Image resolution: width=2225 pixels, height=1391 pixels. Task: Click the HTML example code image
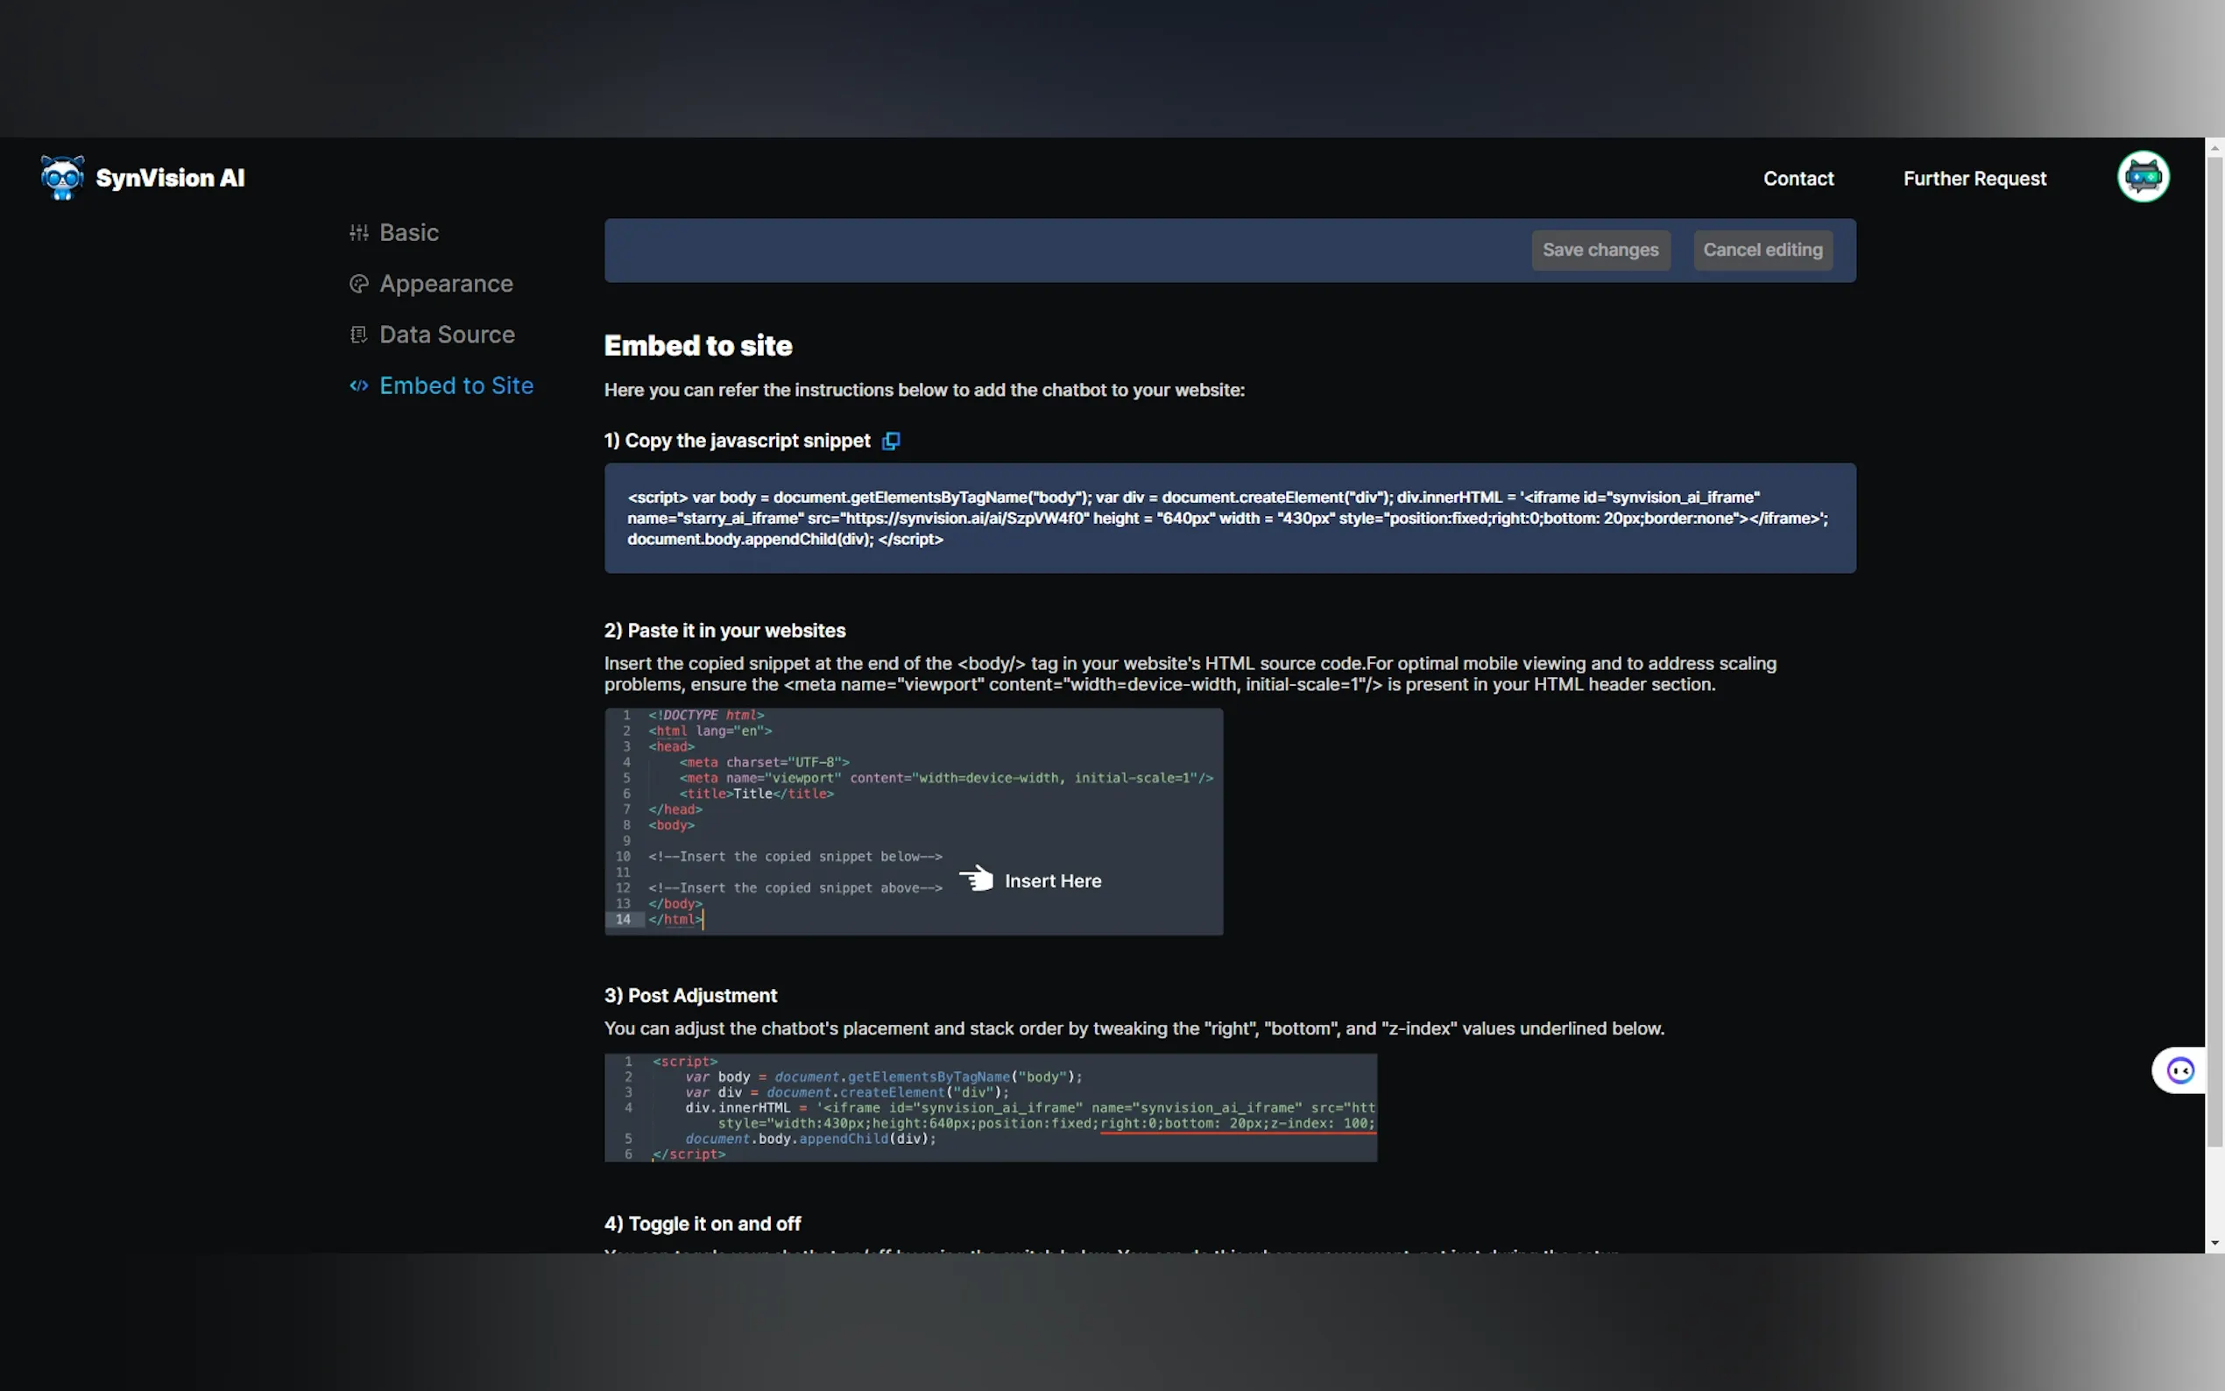[914, 821]
